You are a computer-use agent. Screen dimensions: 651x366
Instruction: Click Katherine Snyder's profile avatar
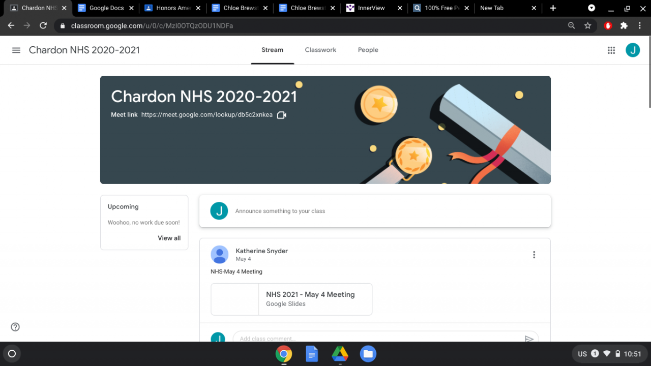pos(220,255)
